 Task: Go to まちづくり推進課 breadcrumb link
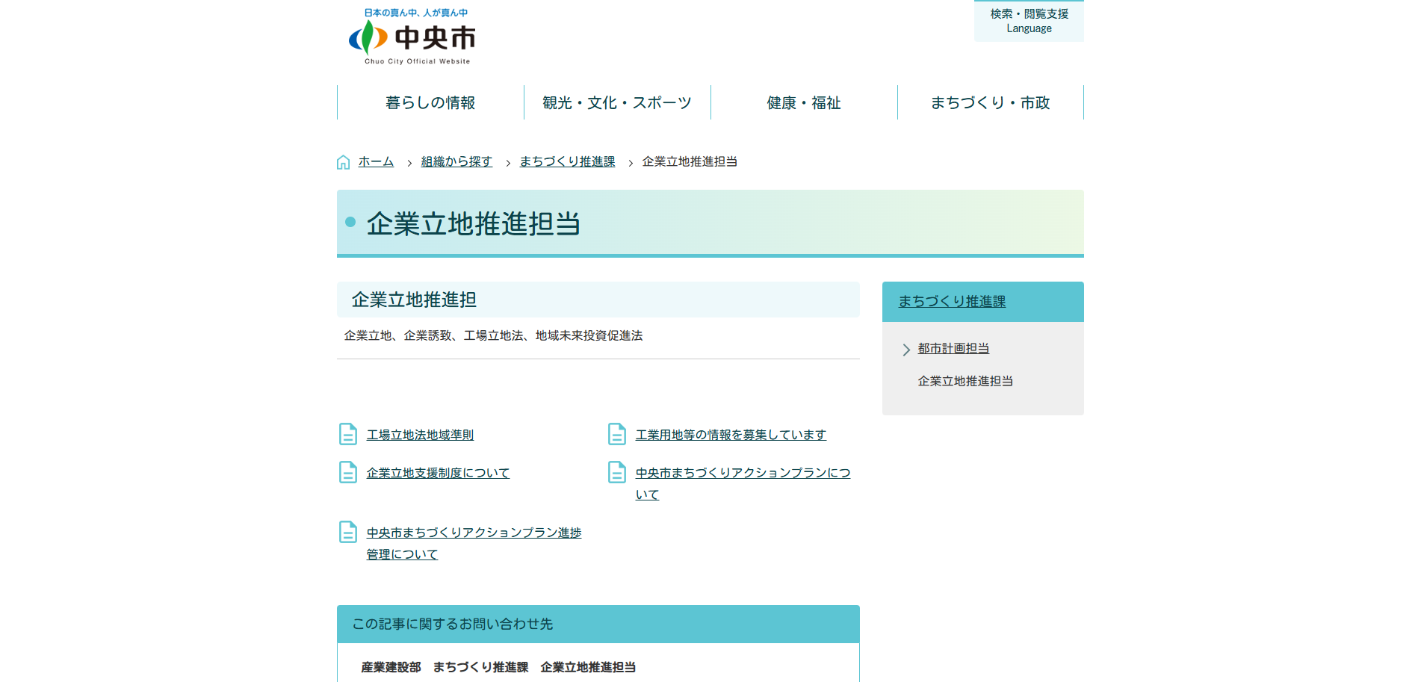[x=567, y=161]
